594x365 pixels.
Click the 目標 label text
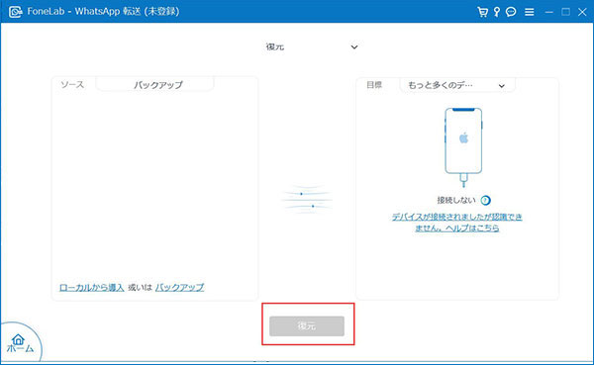tap(374, 85)
